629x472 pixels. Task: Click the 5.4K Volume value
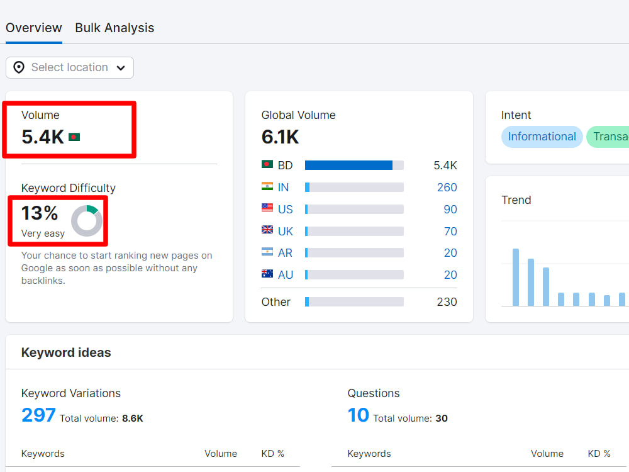pos(43,137)
